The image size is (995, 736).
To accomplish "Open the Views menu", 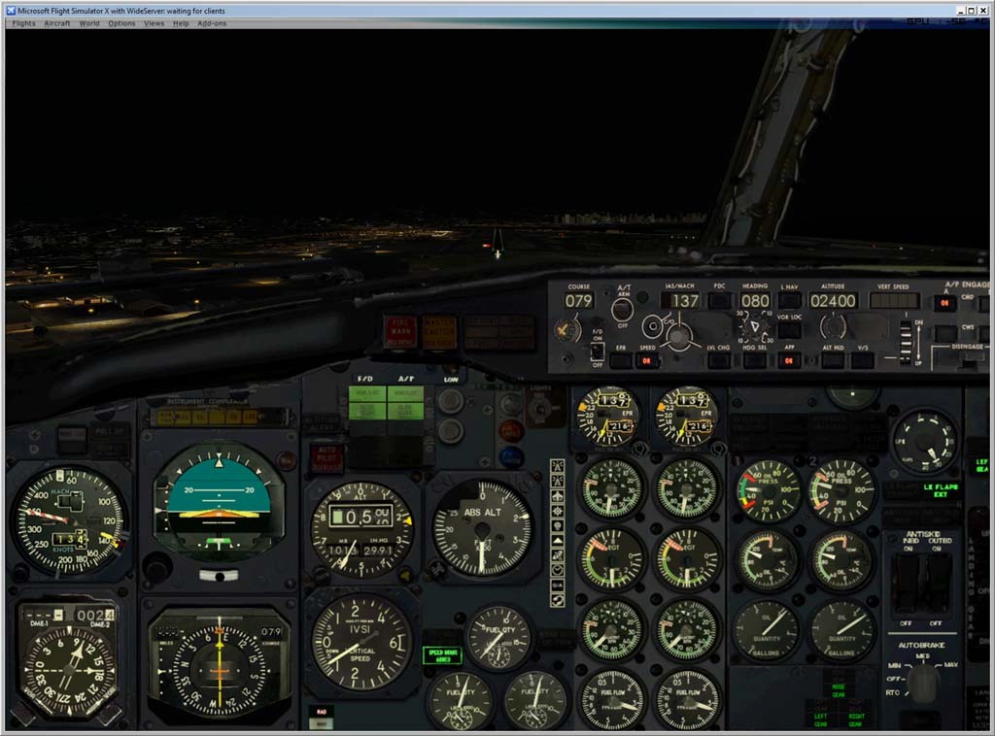I will point(154,23).
